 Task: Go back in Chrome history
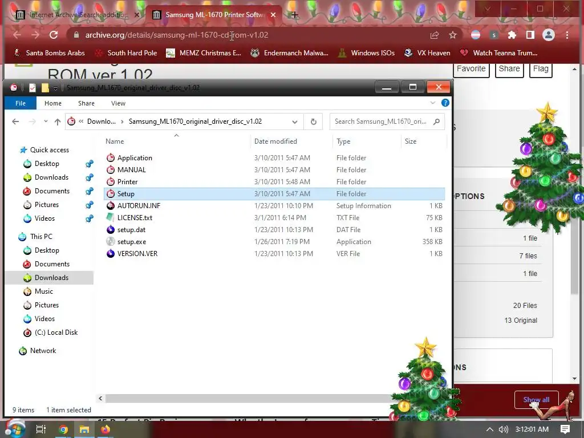click(x=17, y=35)
